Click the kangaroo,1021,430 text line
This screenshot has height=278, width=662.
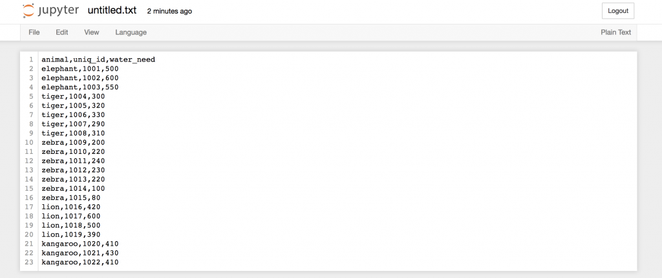[80, 253]
